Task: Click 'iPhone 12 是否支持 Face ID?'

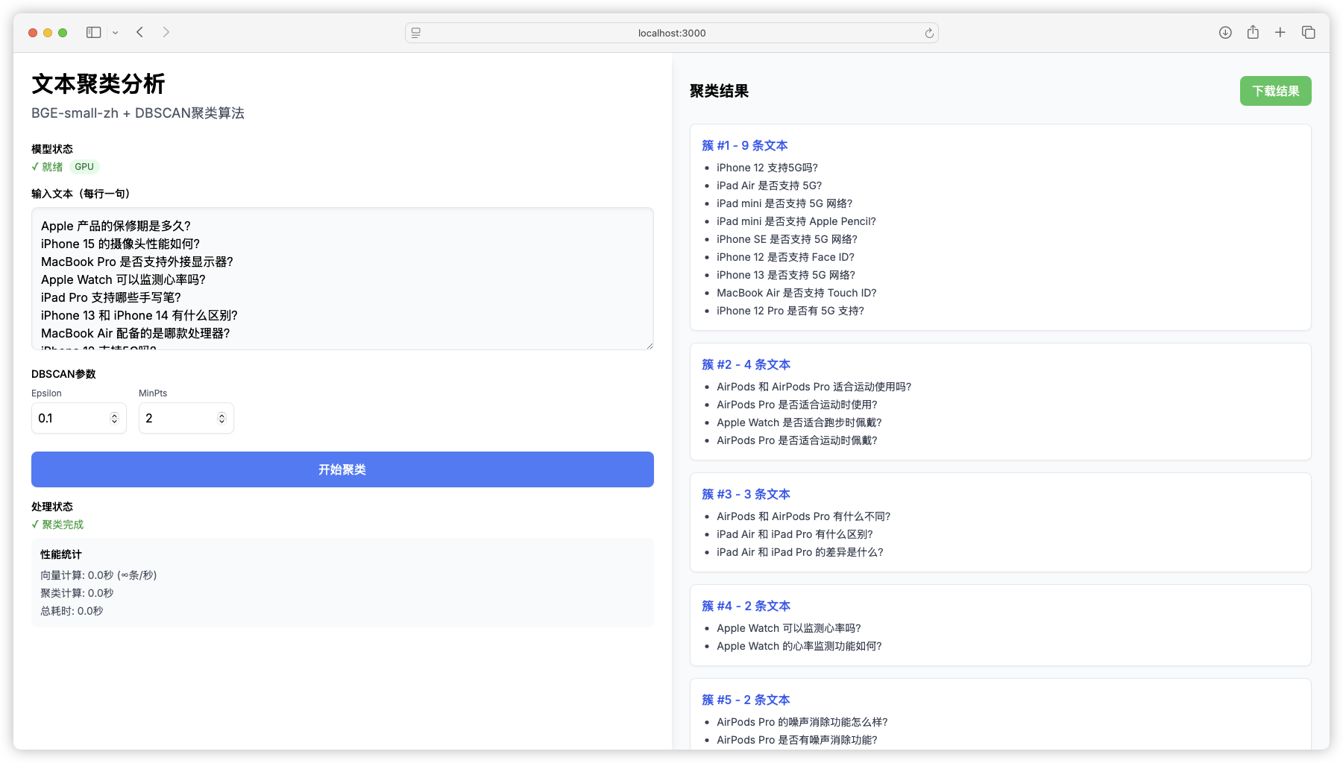Action: point(785,257)
